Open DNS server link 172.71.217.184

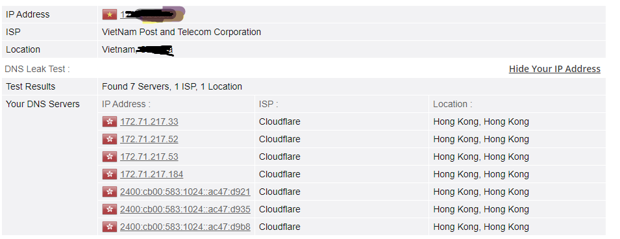(x=151, y=174)
